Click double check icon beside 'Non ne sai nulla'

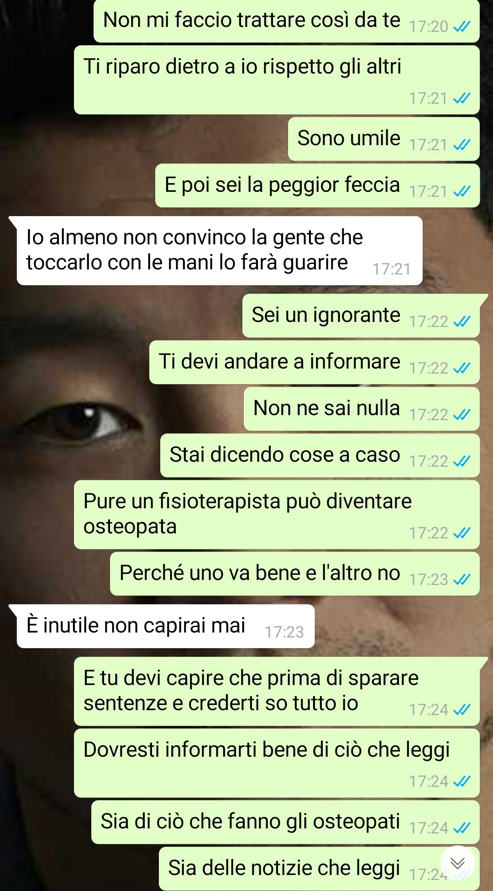pos(462,415)
